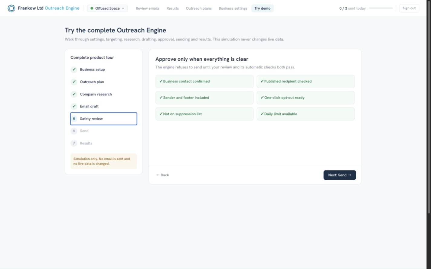This screenshot has width=431, height=269.
Task: Click 'The engine refuses to send' description
Action: point(225,67)
